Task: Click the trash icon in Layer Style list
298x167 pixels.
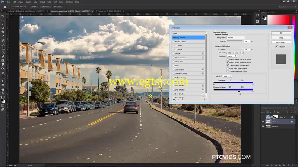Action: [205, 99]
